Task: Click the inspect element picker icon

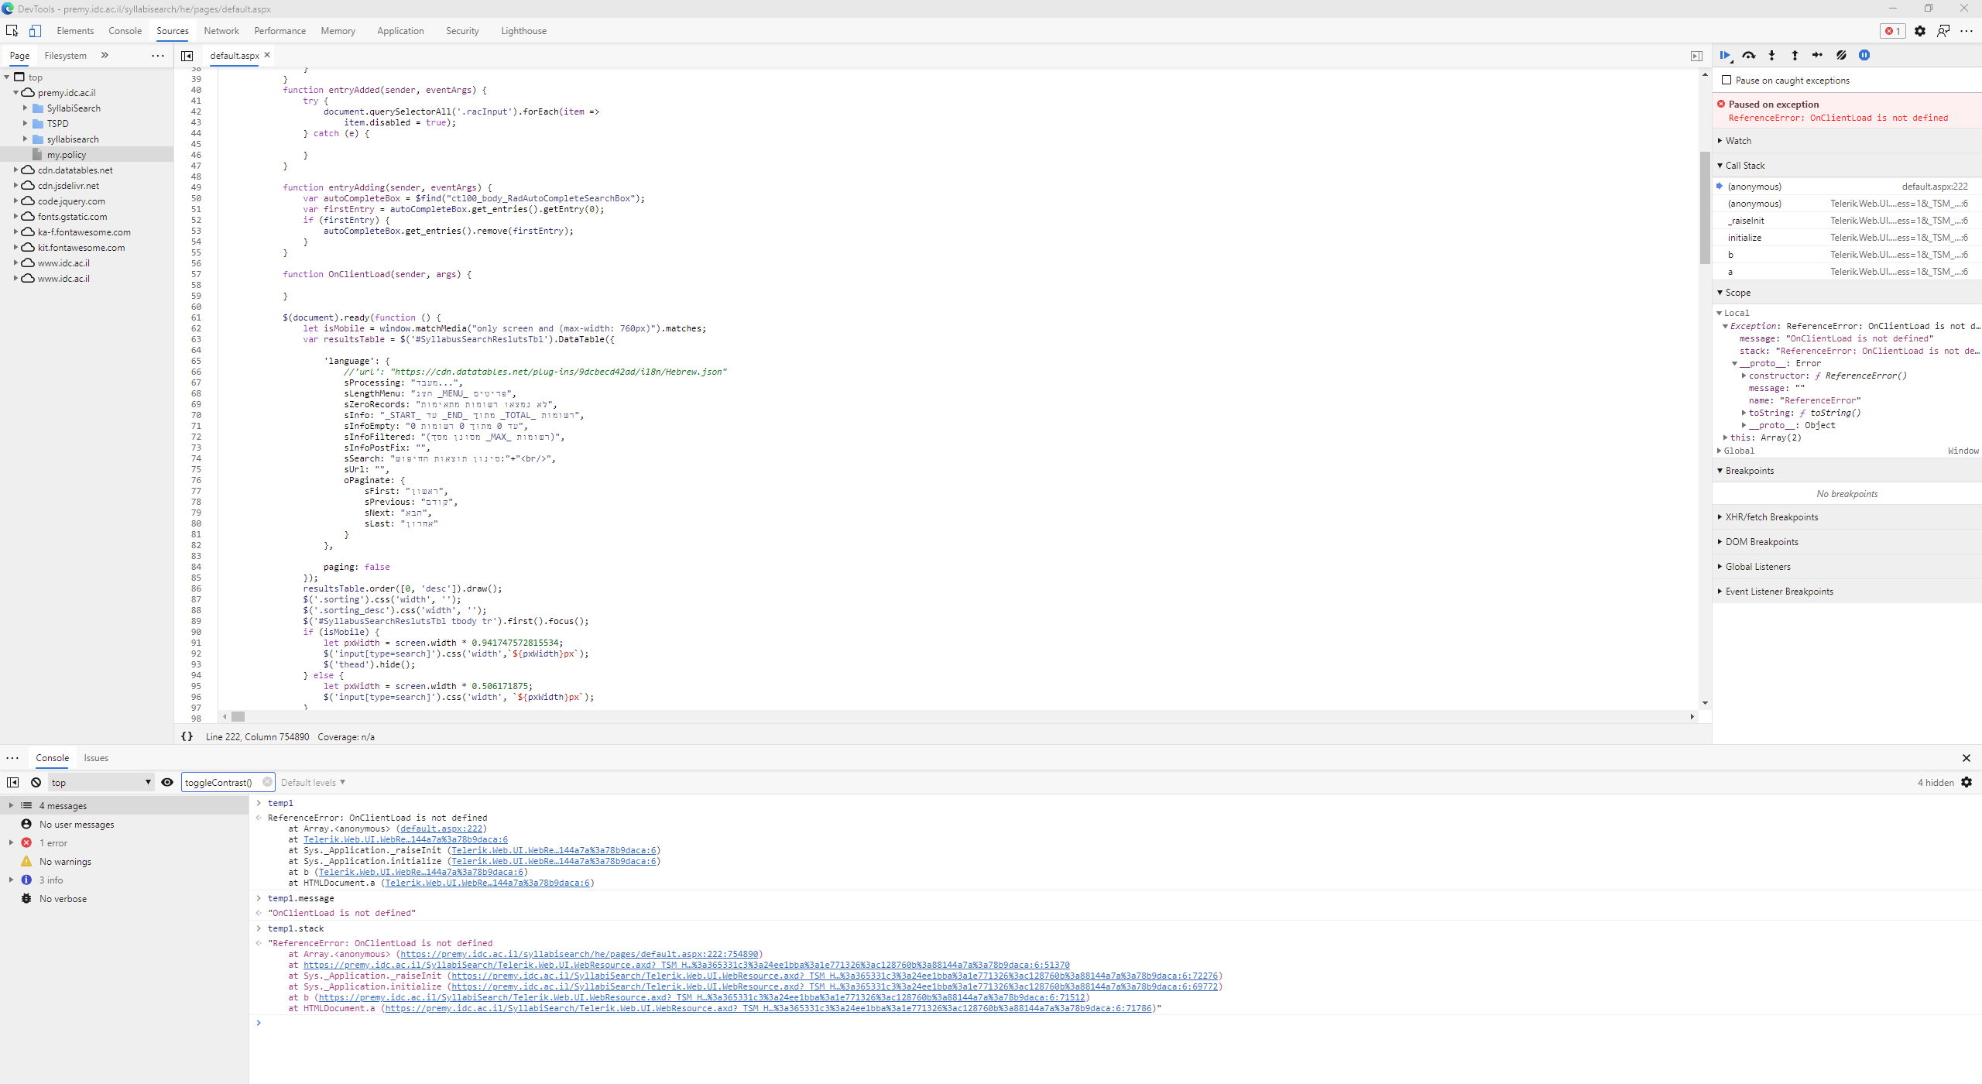Action: click(x=12, y=31)
